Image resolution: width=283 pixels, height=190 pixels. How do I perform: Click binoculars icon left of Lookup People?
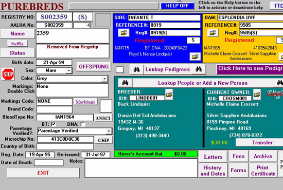point(125,83)
